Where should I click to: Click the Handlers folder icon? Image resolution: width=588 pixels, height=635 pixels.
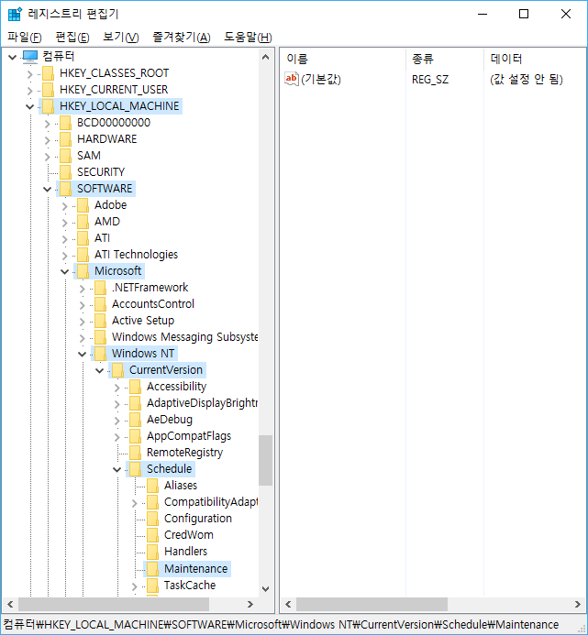tap(152, 552)
